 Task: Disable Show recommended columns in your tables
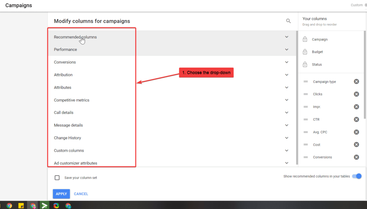click(x=357, y=176)
